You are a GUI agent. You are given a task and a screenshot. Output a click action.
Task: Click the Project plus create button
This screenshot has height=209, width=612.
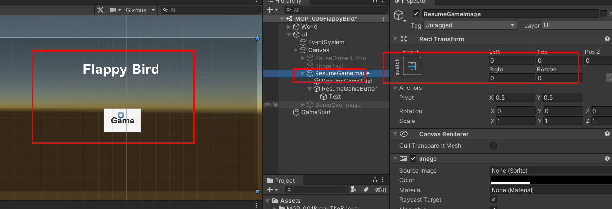pyautogui.click(x=270, y=190)
